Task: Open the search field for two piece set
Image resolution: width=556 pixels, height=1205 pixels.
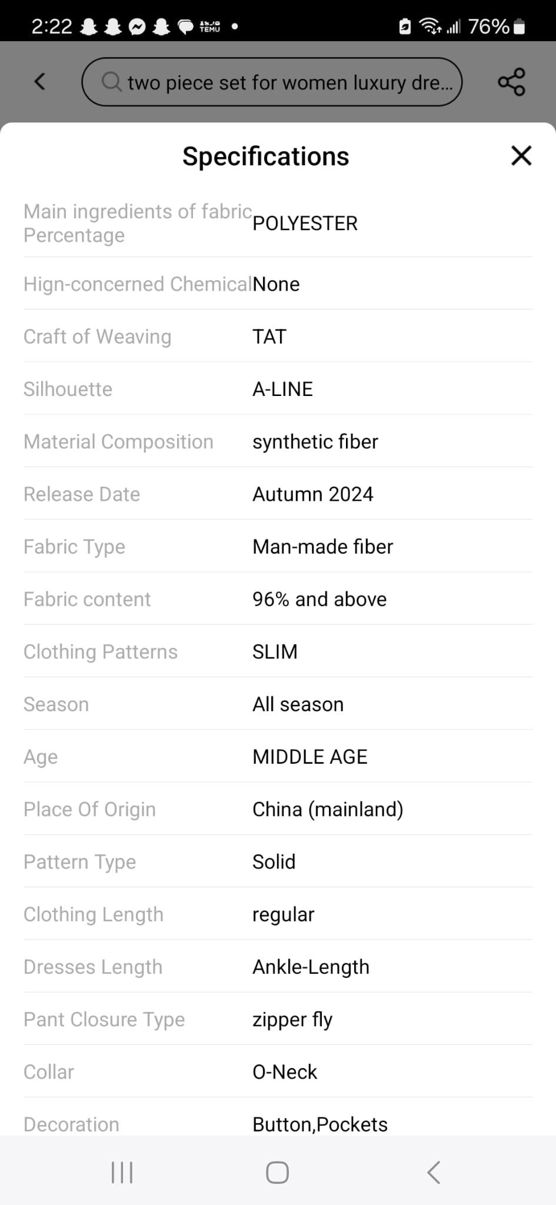Action: point(272,82)
